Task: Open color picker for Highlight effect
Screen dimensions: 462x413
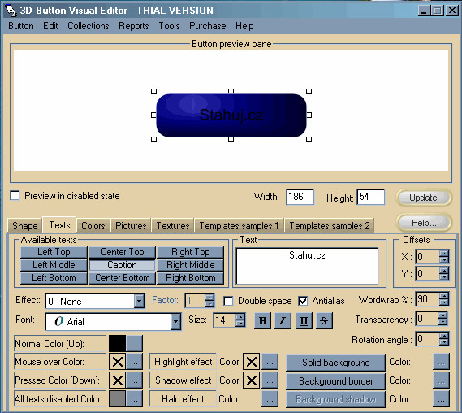Action: 270,362
